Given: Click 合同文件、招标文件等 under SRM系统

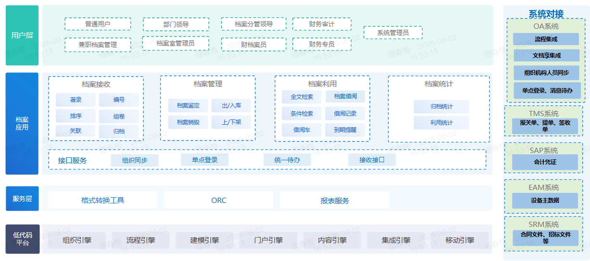Looking at the screenshot, I should [545, 238].
